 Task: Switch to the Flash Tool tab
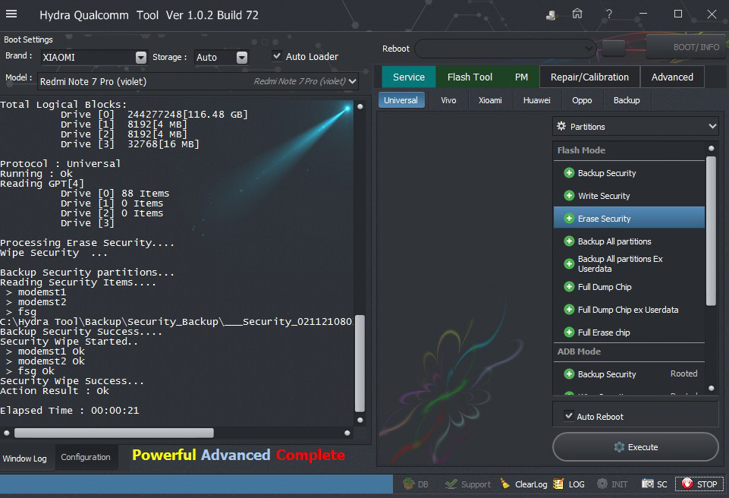coord(470,77)
